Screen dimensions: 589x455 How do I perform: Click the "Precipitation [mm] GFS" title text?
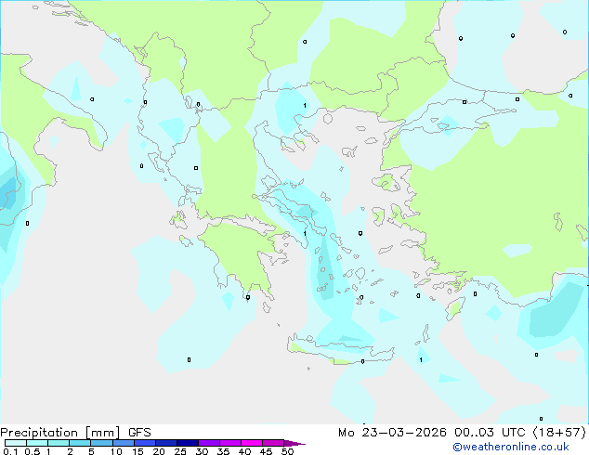[x=75, y=433]
